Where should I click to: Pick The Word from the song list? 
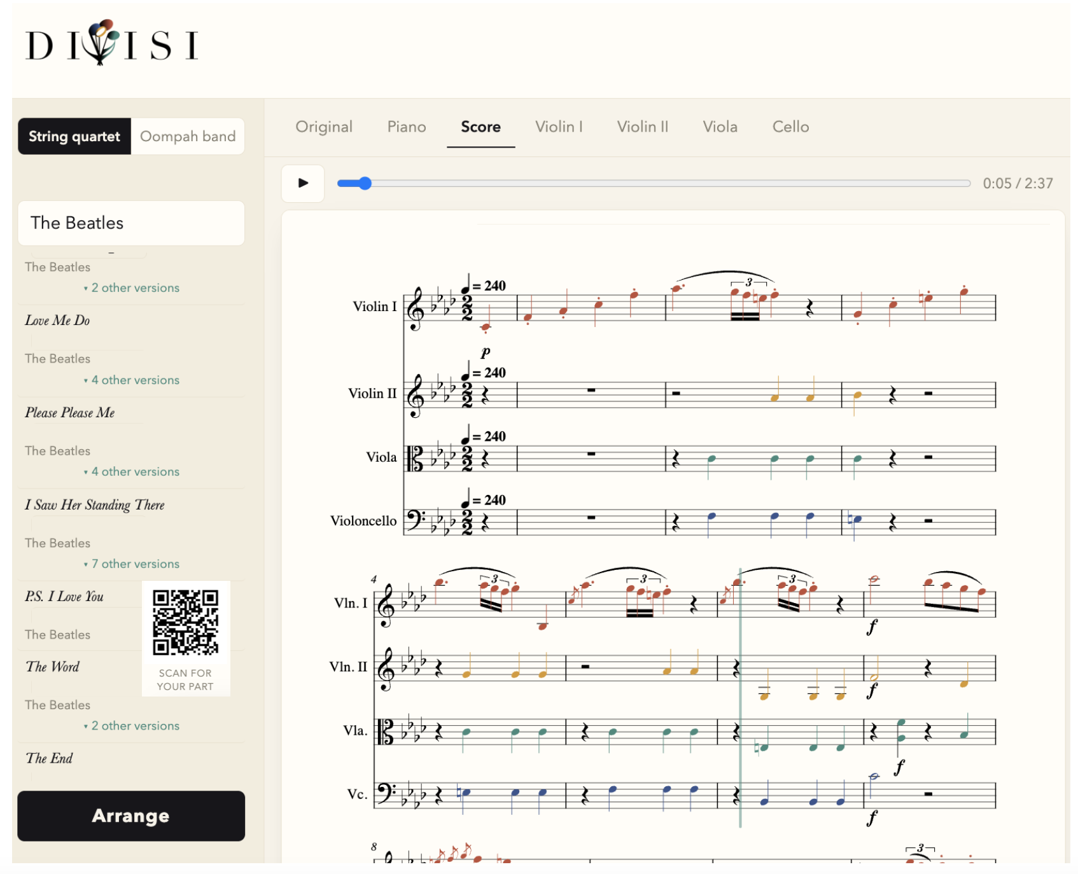(x=53, y=667)
